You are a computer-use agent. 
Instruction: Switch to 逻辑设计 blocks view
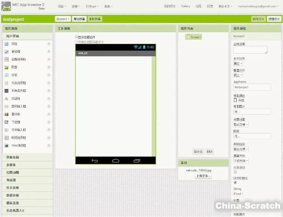274,19
